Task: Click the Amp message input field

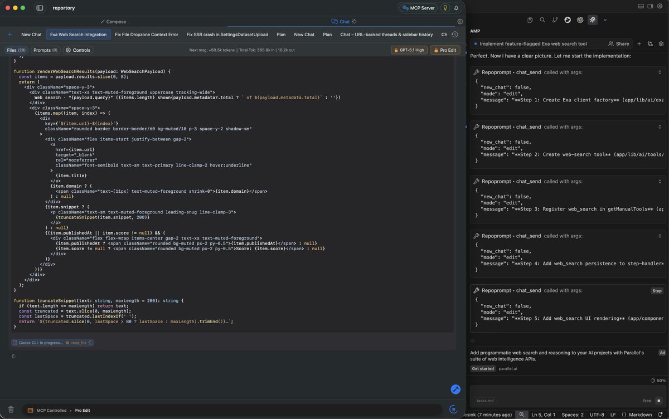Action: point(569,392)
